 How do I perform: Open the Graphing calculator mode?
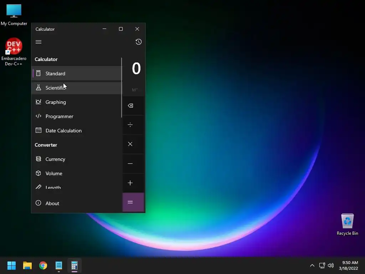click(77, 102)
